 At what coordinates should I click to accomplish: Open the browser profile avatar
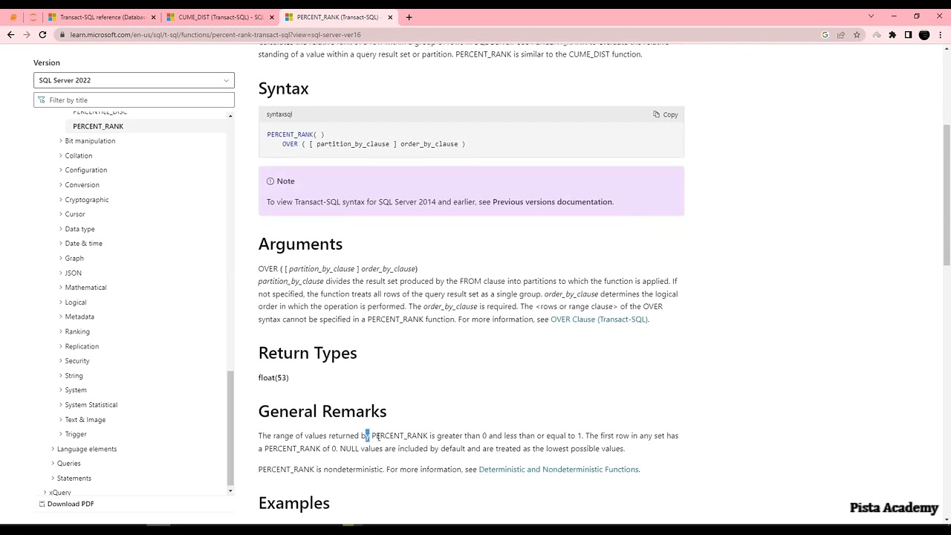pos(924,35)
